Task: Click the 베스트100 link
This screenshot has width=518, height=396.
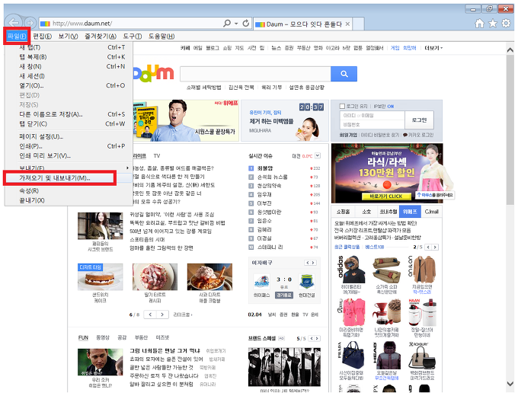Action: click(375, 247)
